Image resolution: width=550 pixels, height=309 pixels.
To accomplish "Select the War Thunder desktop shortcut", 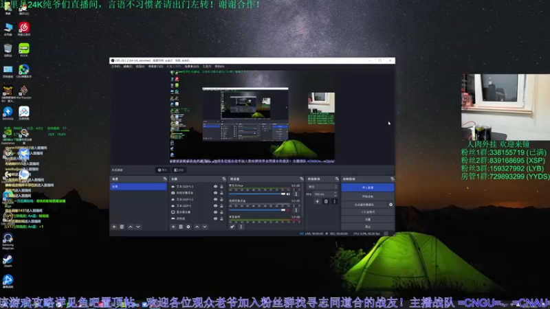I will (24, 92).
